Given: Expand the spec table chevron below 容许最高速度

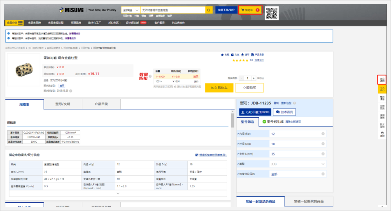Looking at the screenshot, I should click(x=118, y=193).
